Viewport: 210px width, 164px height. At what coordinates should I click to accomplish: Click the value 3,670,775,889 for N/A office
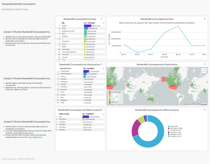[94, 117]
